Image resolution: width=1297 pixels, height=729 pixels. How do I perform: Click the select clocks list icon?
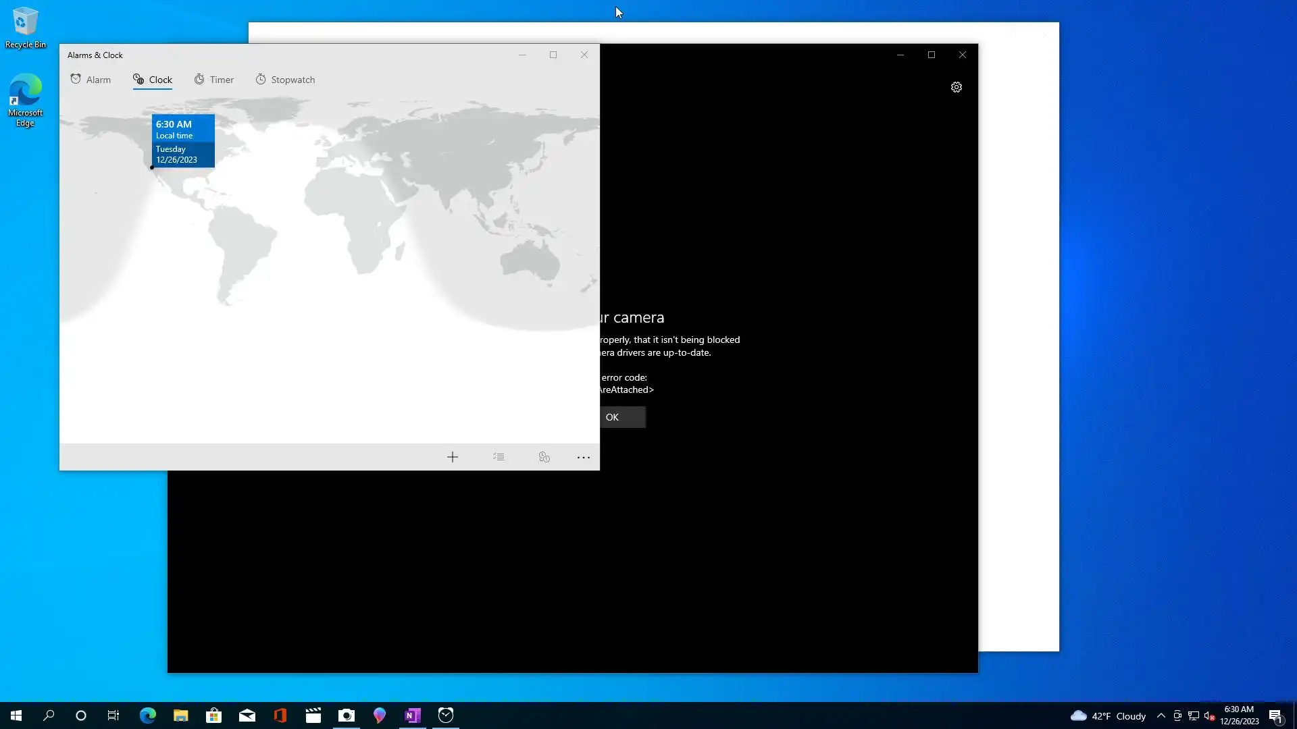499,457
